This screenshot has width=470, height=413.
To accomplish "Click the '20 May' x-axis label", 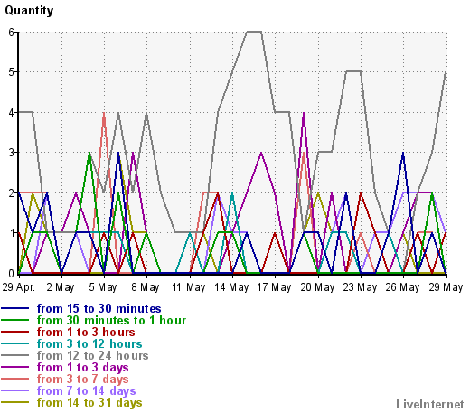I will coord(317,287).
